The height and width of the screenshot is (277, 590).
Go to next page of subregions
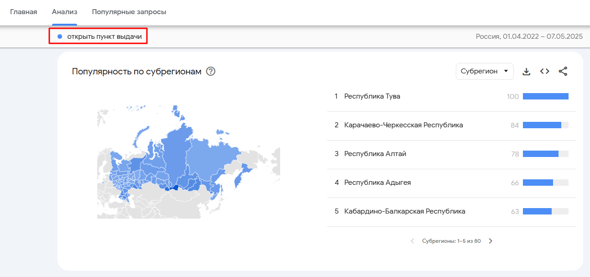(x=491, y=241)
